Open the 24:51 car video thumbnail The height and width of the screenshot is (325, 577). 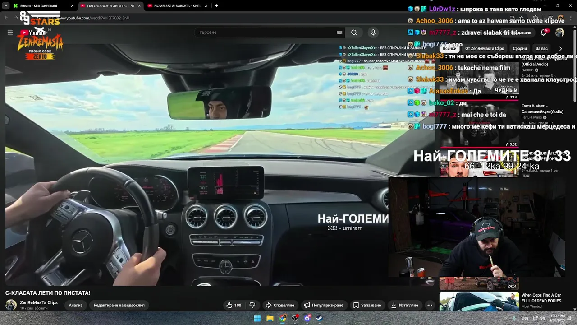(x=479, y=283)
